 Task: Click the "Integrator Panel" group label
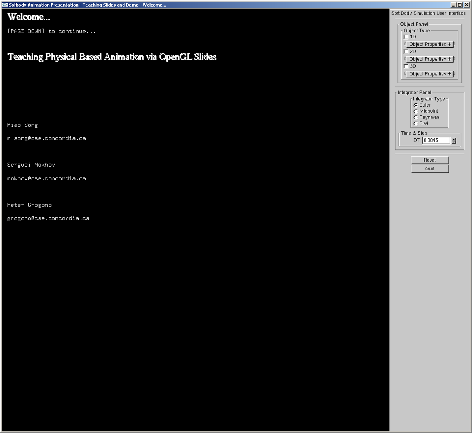coord(415,93)
